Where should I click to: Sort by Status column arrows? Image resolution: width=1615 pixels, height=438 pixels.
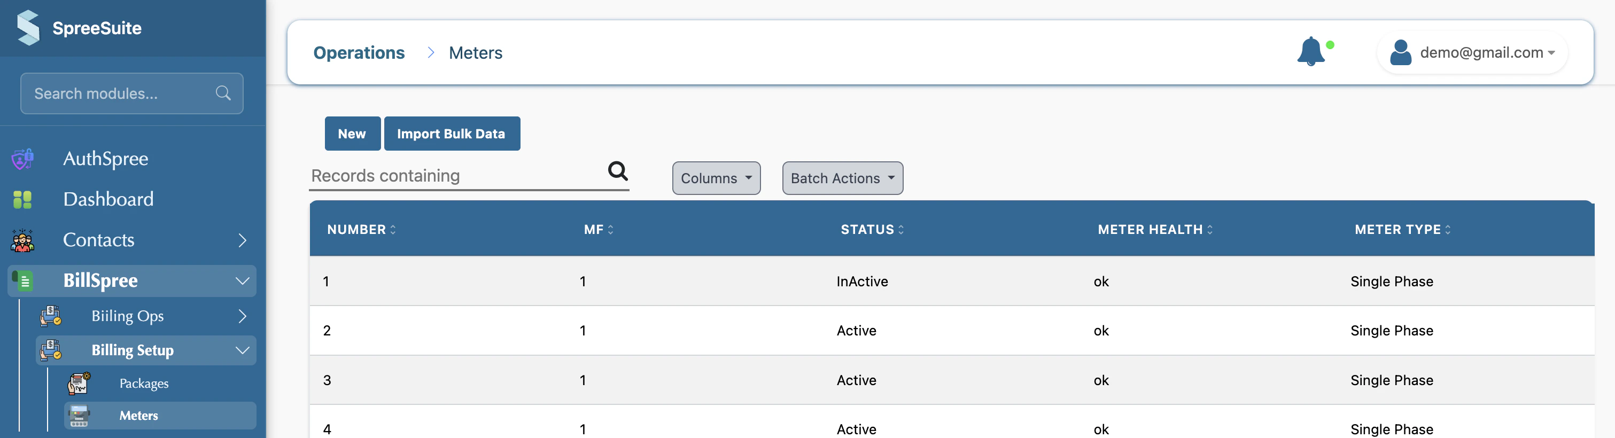tap(901, 230)
